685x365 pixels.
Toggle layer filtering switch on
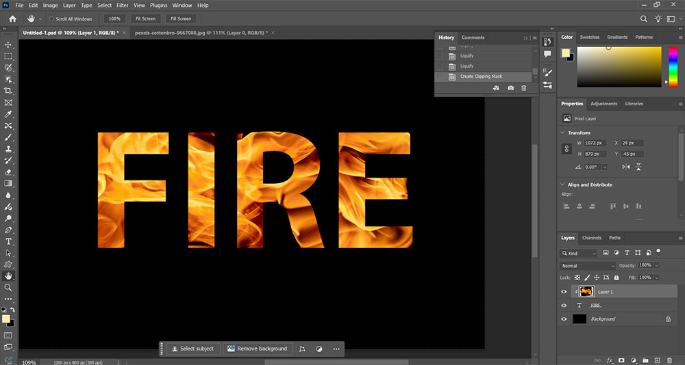(x=658, y=252)
